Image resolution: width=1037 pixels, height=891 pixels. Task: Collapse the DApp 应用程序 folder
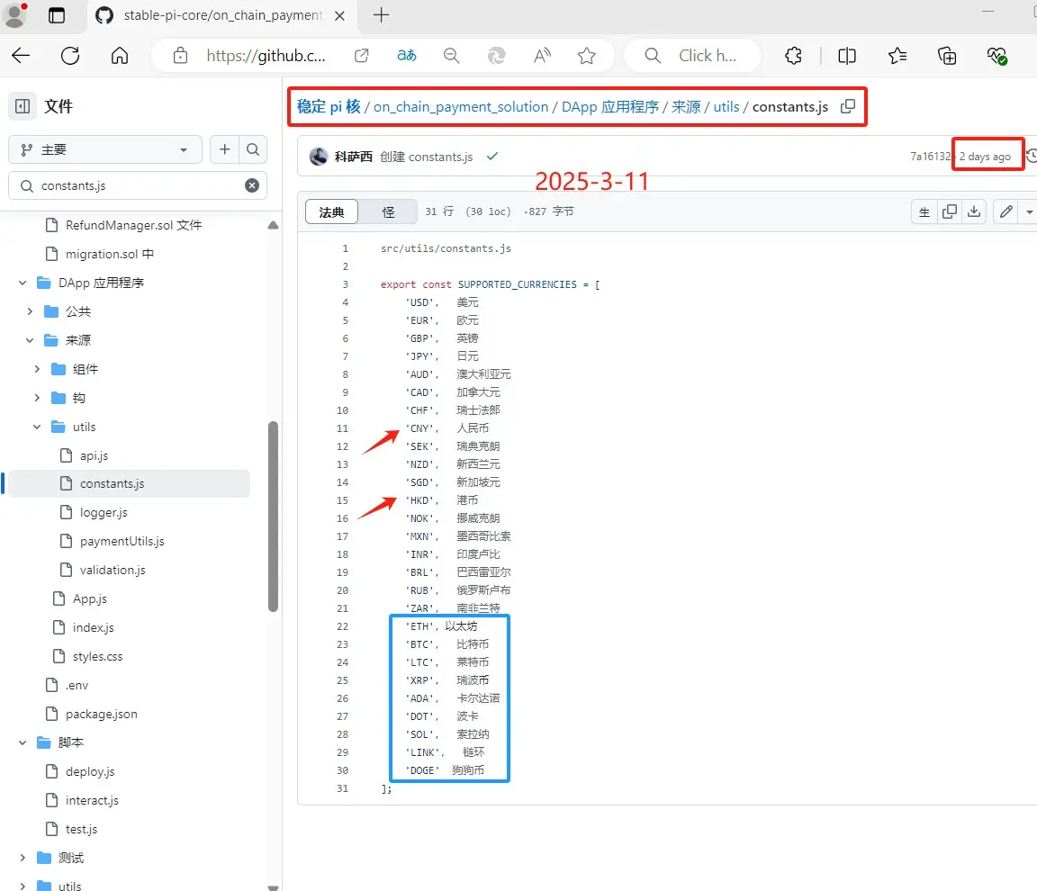pyautogui.click(x=23, y=283)
